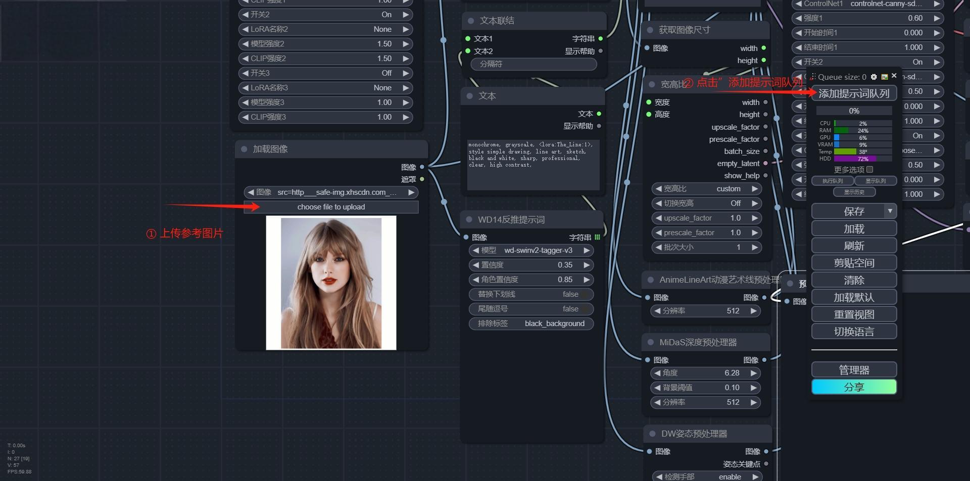Click the next-image arrow on 图像 file selector
The height and width of the screenshot is (481, 970).
[x=411, y=192]
